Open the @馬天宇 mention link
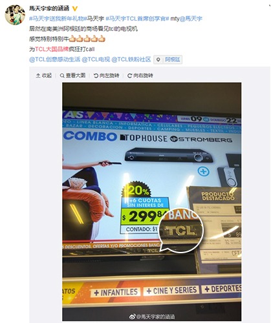This screenshot has width=271, height=323. coord(191,19)
